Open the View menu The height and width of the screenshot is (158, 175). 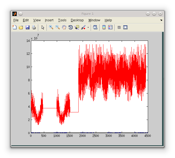(37, 20)
